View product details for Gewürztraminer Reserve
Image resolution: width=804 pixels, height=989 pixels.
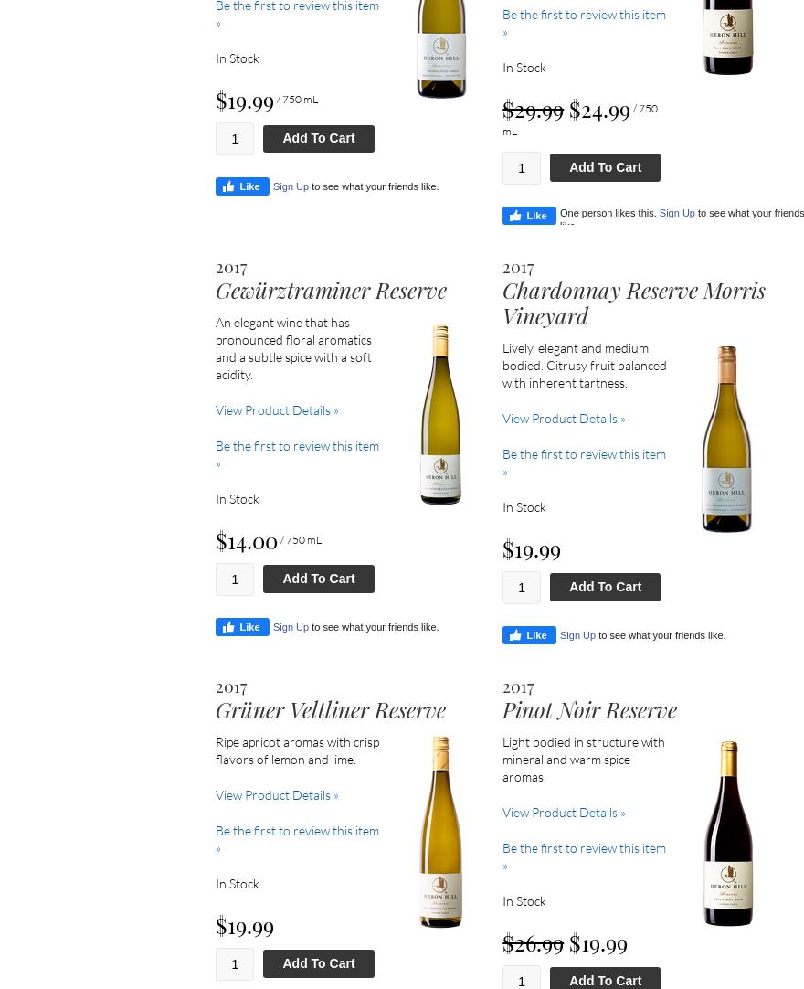coord(277,410)
